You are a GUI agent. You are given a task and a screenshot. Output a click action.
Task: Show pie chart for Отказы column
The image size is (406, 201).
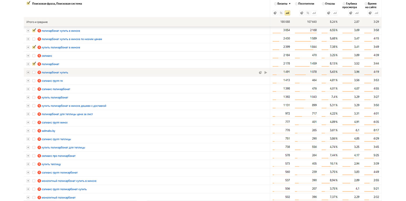pos(329,13)
